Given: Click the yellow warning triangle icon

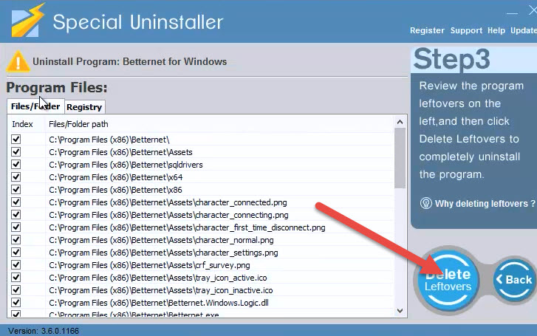Looking at the screenshot, I should click(18, 61).
